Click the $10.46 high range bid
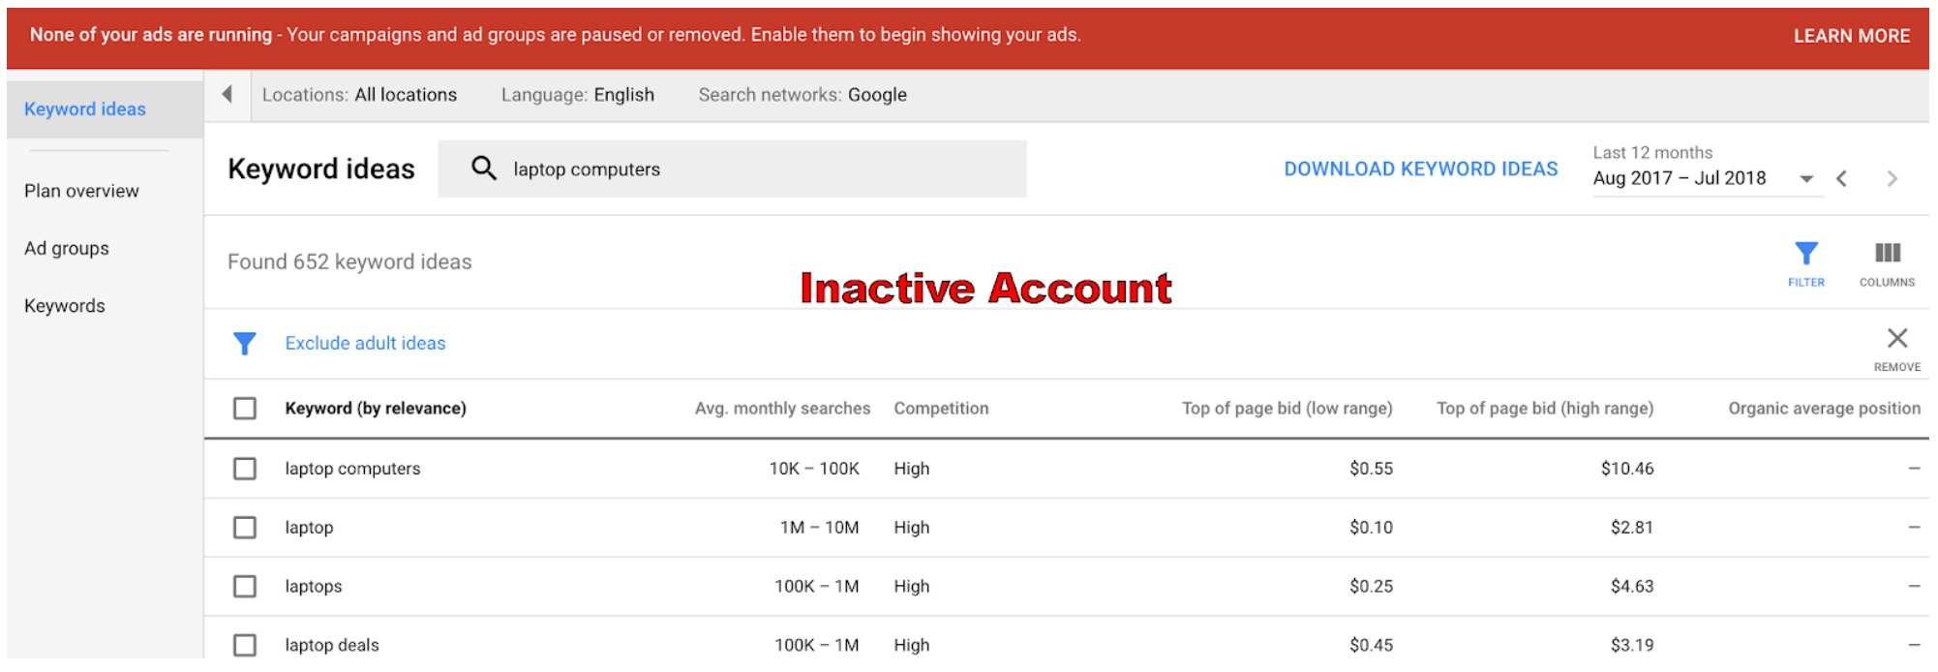Image resolution: width=1938 pixels, height=672 pixels. pos(1627,469)
